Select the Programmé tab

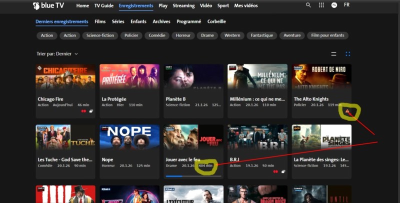click(188, 21)
